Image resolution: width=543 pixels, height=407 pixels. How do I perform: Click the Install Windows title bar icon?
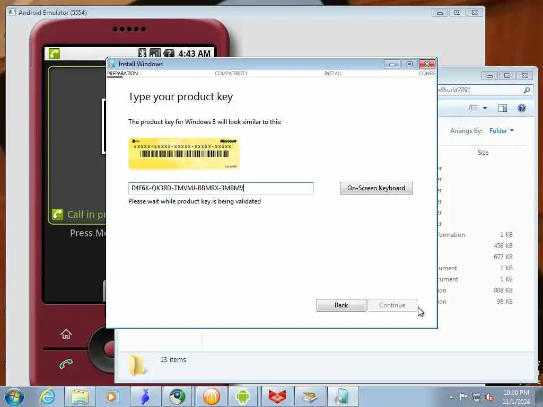pyautogui.click(x=111, y=64)
